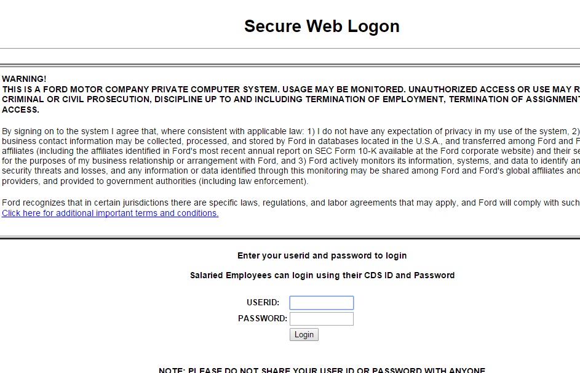Screen dimensions: 580x373
Task: Click the PASSWORD label text
Action: click(x=263, y=318)
